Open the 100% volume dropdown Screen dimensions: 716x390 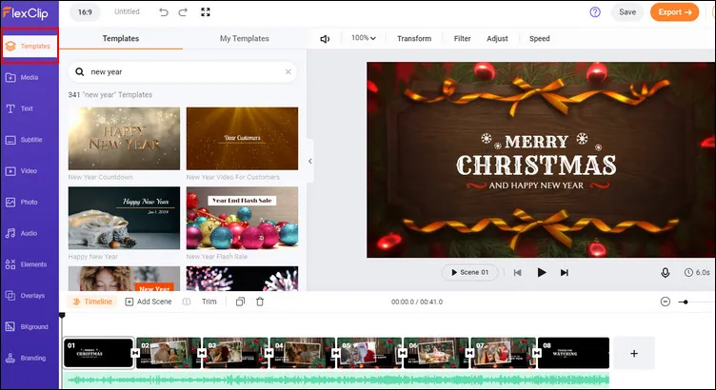[364, 38]
